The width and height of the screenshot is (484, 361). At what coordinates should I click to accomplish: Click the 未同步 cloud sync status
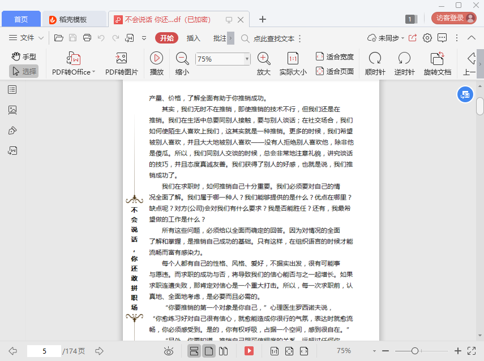[386, 38]
